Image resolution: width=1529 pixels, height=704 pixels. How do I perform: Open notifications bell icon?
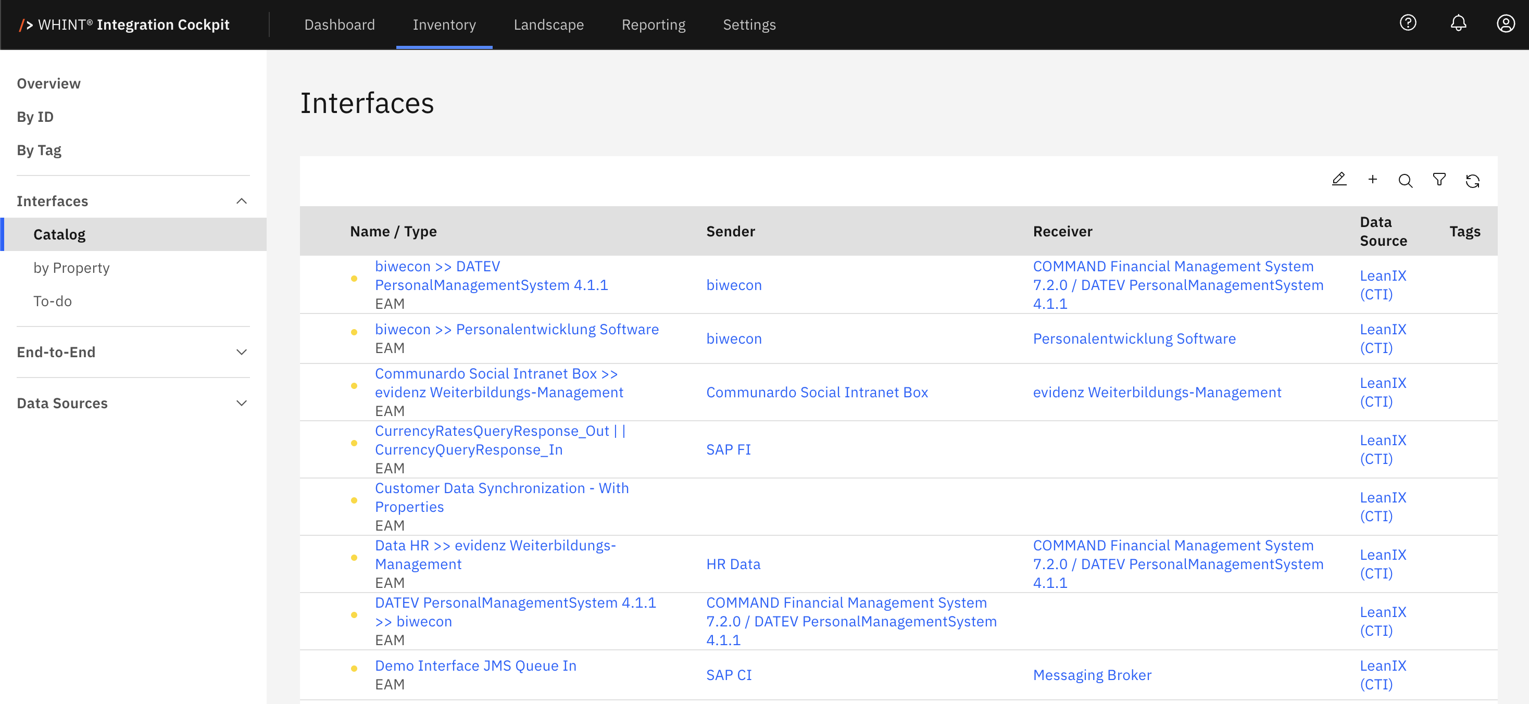[x=1458, y=24]
